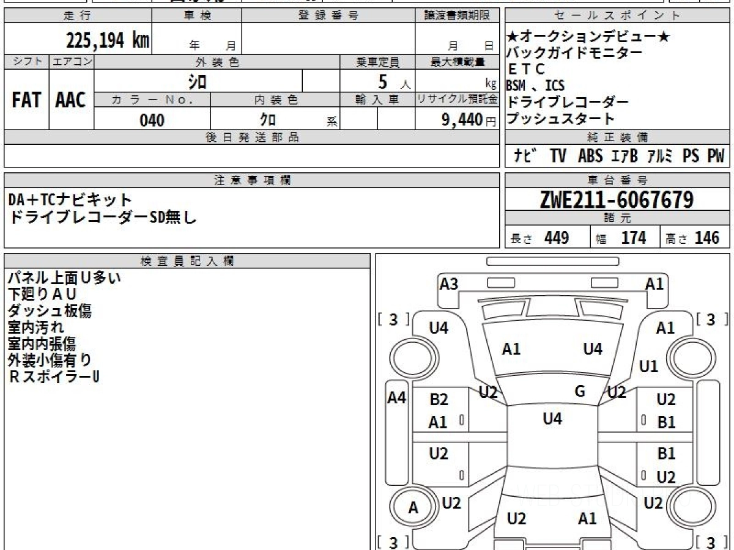
Task: Select the B2 damage mark on door
Action: pyautogui.click(x=439, y=400)
